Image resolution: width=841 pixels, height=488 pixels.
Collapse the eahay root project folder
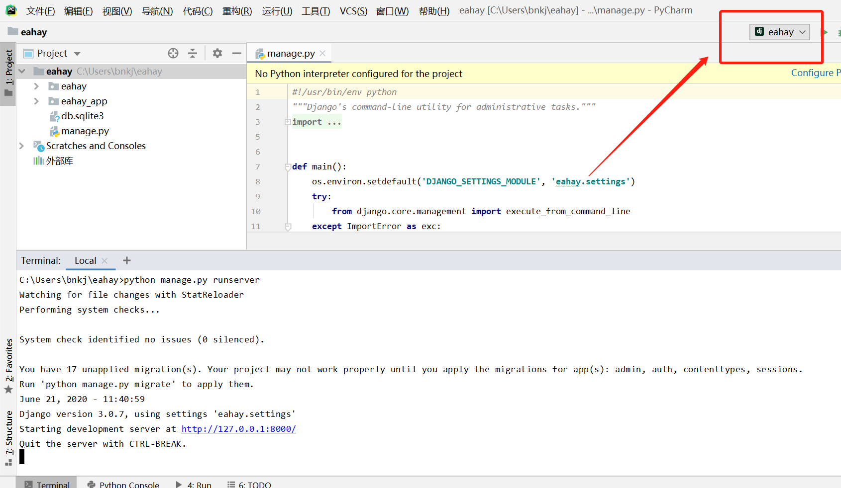[x=22, y=72]
